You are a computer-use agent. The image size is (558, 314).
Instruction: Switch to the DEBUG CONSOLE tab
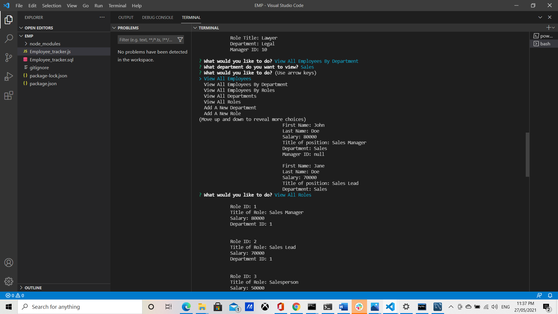(158, 17)
